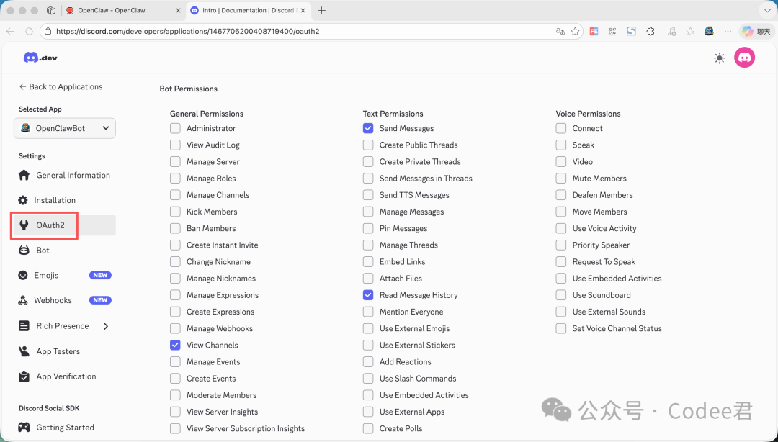Screen dimensions: 778x442
Task: View site info via the lock icon
Action: [48, 31]
